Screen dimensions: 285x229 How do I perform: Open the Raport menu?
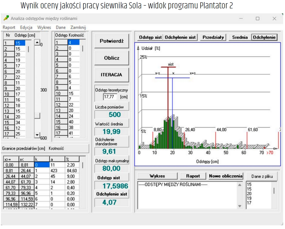point(9,27)
